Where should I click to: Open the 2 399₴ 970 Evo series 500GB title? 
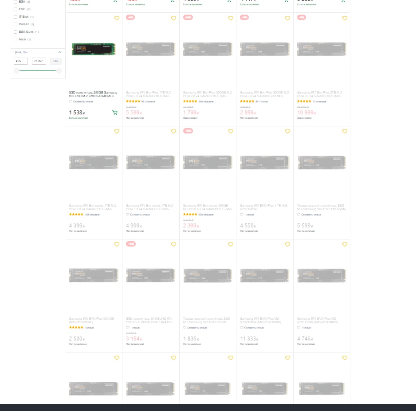[x=208, y=207]
